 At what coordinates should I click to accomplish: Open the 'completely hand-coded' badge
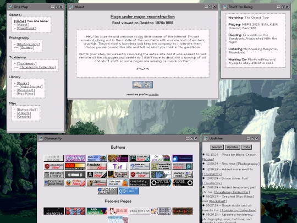coord(140,183)
